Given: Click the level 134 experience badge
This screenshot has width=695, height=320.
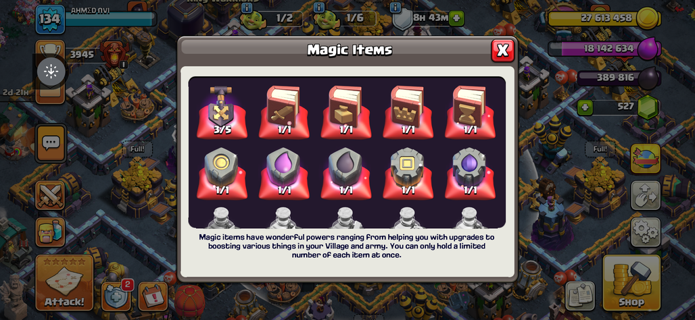Looking at the screenshot, I should (50, 20).
